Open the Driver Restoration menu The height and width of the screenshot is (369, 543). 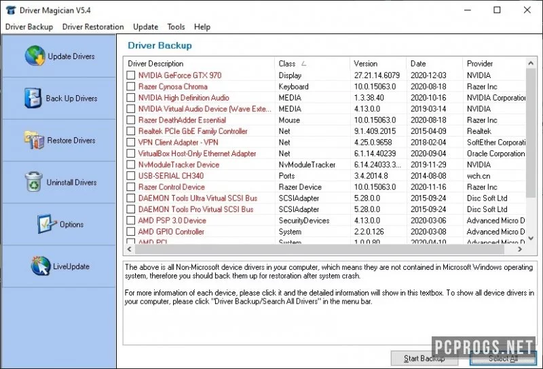(93, 27)
